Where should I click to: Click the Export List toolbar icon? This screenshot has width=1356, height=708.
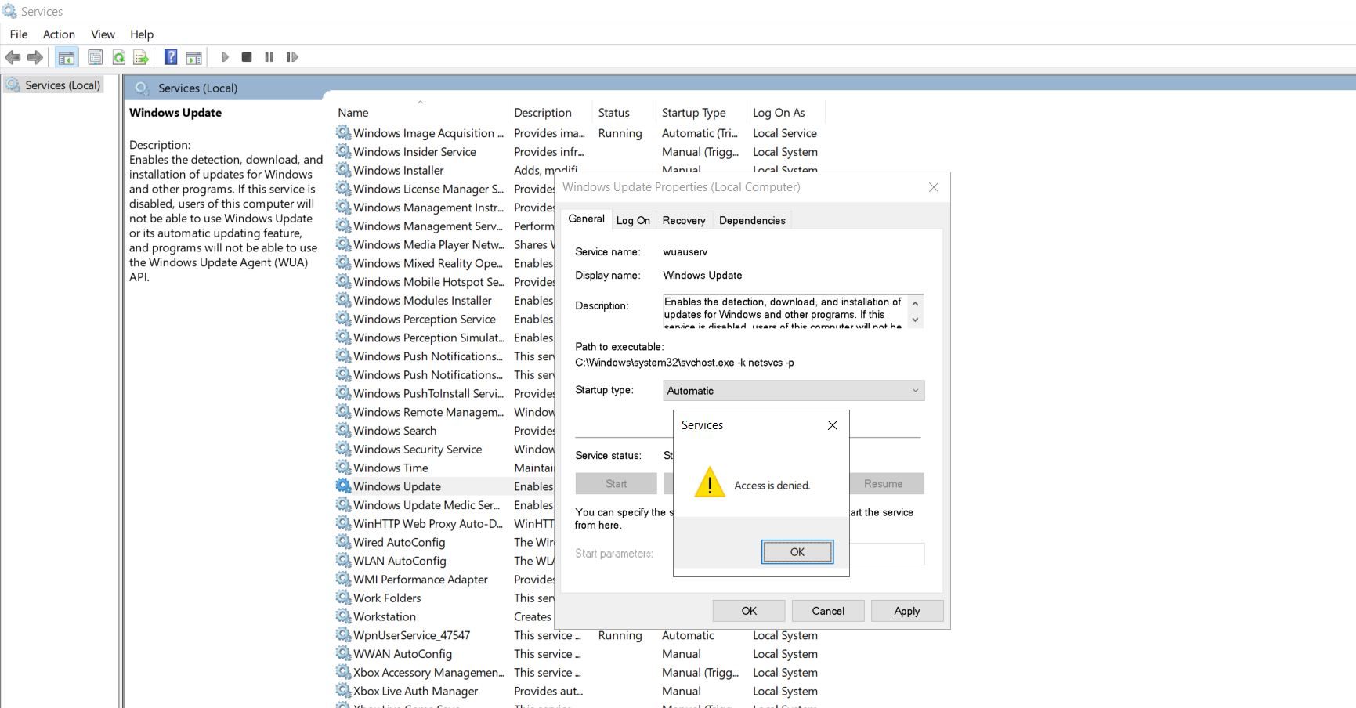pyautogui.click(x=141, y=57)
